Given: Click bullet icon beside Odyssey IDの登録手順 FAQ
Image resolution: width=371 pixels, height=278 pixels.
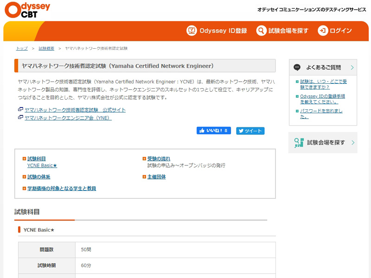Looking at the screenshot, I should [297, 96].
